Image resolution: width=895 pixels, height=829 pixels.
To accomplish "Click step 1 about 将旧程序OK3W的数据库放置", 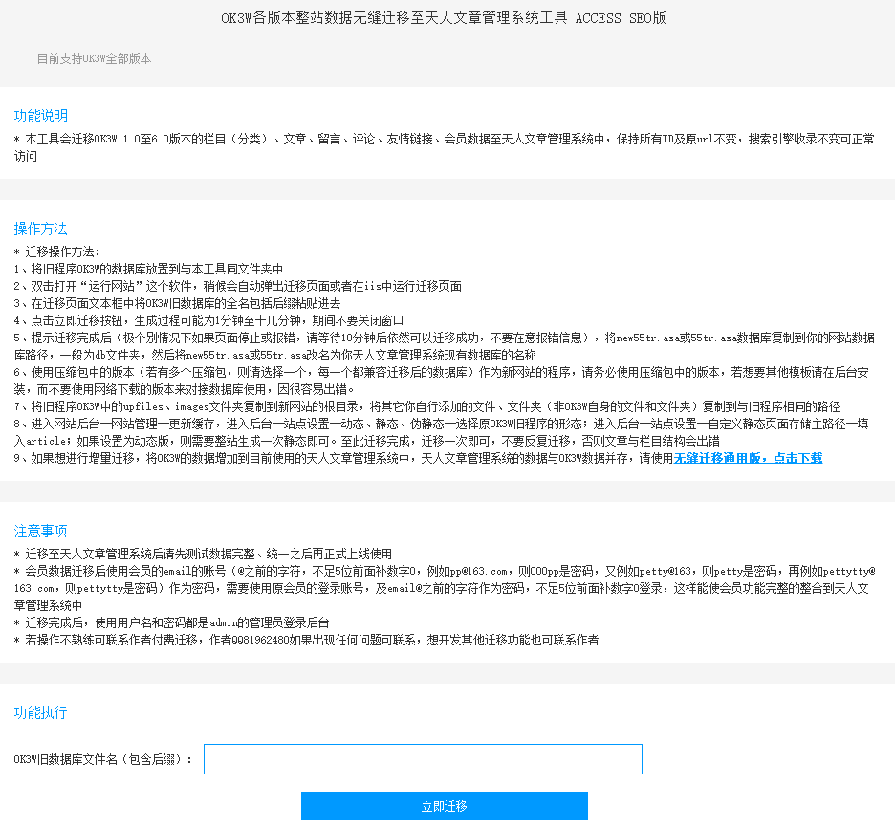I will tap(148, 269).
